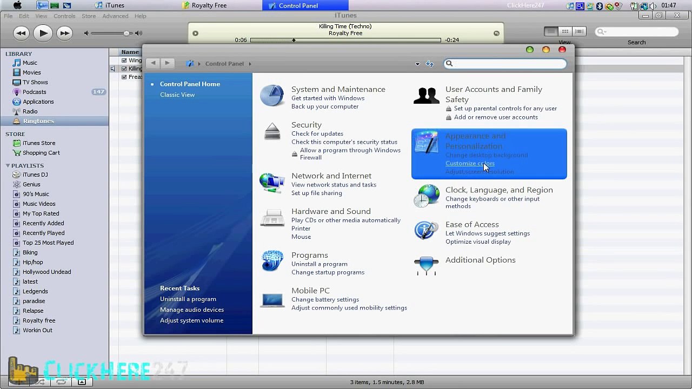This screenshot has height=389, width=692.
Task: Play the current iTunes track
Action: (x=43, y=33)
